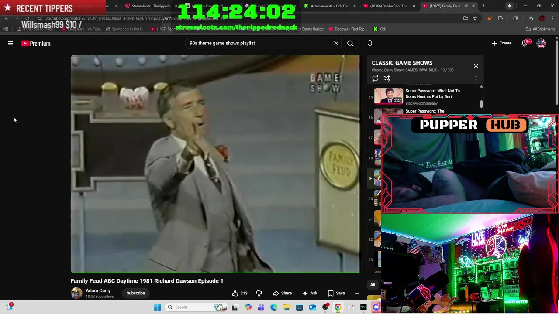Open File Explorer from the taskbar
Image resolution: width=559 pixels, height=314 pixels.
coord(286,307)
